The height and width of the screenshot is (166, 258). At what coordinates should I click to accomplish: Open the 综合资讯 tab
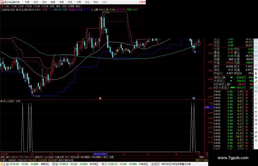coord(32,160)
